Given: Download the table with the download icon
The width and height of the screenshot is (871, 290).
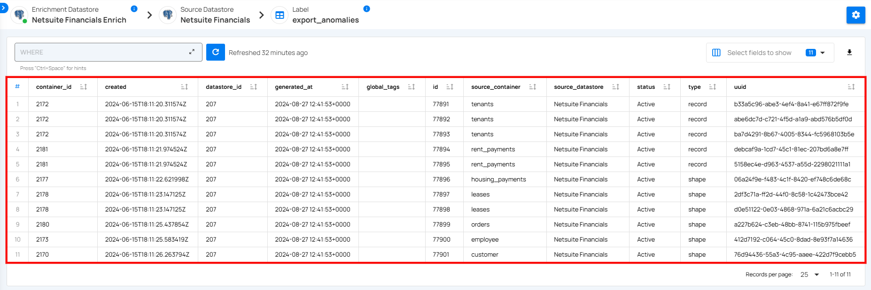Looking at the screenshot, I should 849,52.
